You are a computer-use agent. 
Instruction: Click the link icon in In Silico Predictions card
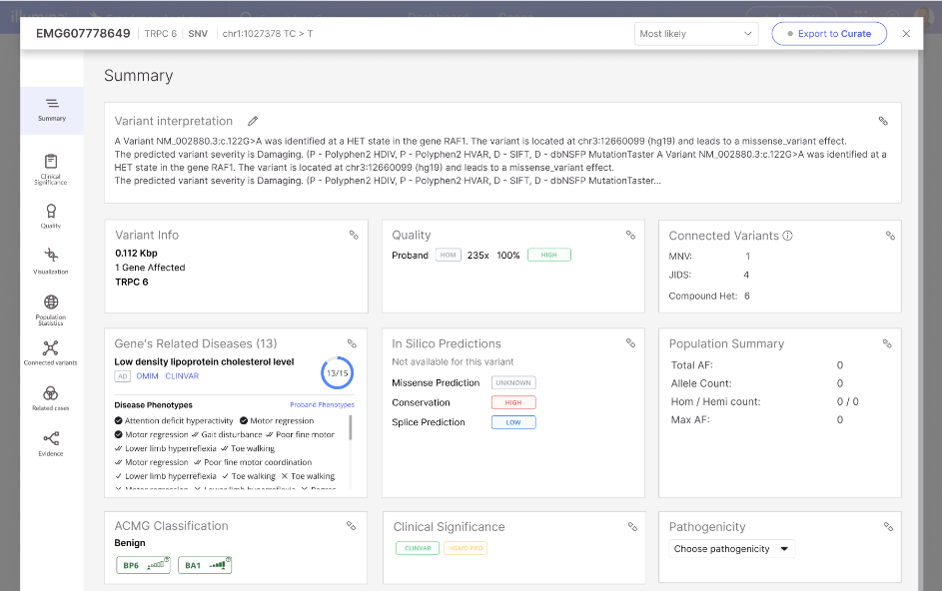(x=630, y=343)
